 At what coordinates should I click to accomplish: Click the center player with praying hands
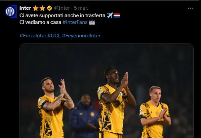(114, 103)
